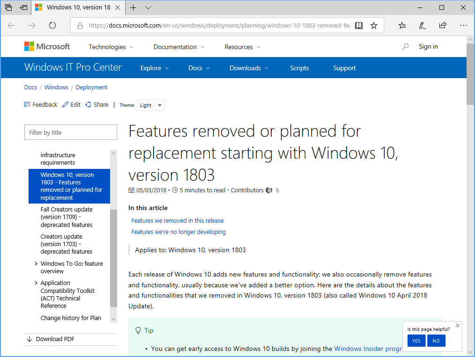Select the Windows 10, version 18 browser tab
The width and height of the screenshot is (475, 357).
[x=77, y=7]
